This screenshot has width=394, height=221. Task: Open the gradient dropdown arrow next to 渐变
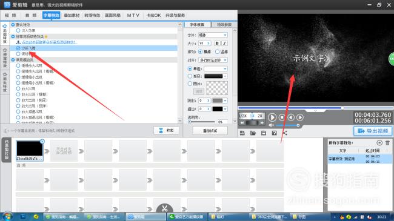click(225, 76)
